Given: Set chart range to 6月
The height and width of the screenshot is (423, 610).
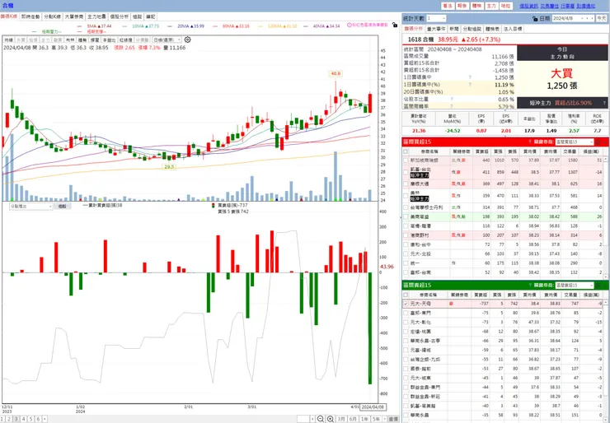Looking at the screenshot, I should [353, 419].
